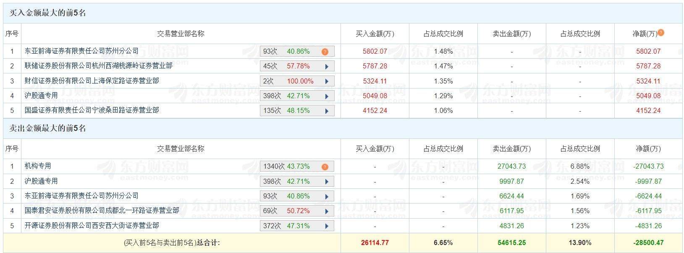Click total net amount -28500.47 cell
Viewport: 684px width, 253px height.
coord(648,243)
